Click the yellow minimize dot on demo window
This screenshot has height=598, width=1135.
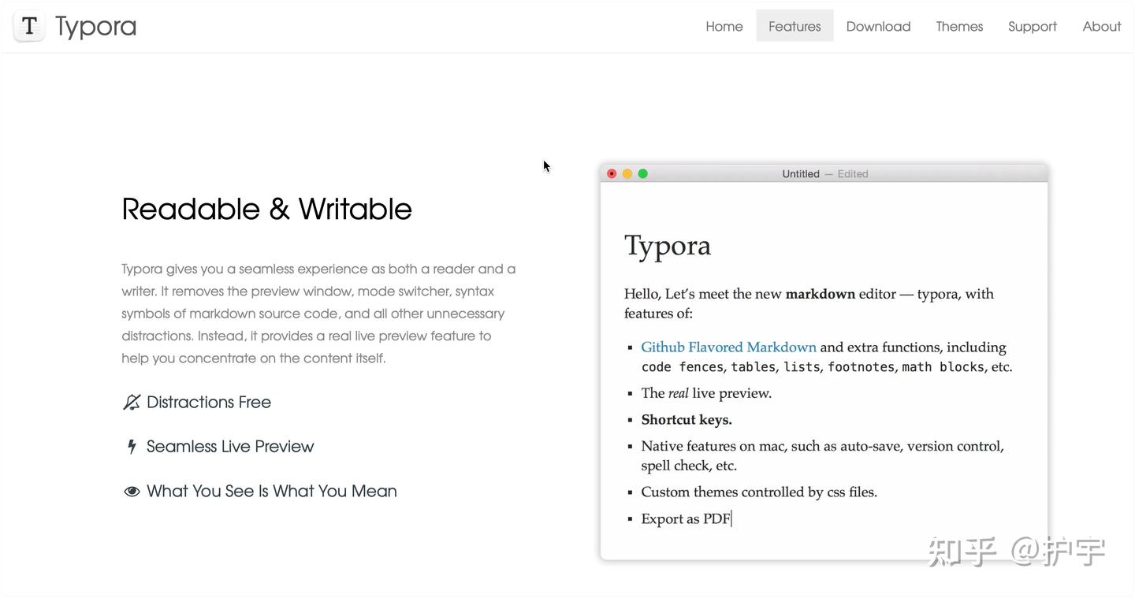pos(627,174)
